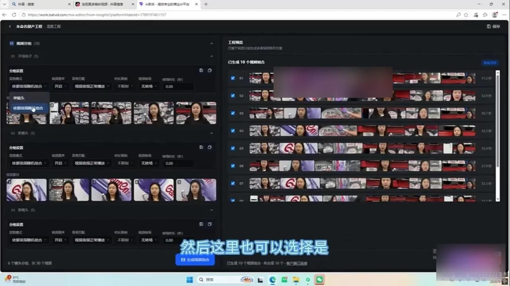Viewport: 510px width, 286px height.
Task: Click blue button right of 已生成 10 个视频组合
Action: pos(490,63)
